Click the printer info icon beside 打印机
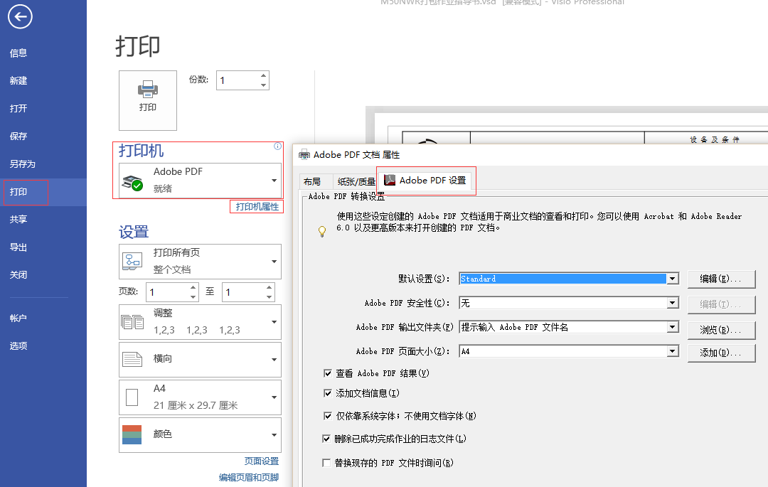Viewport: 768px width, 487px height. (278, 146)
